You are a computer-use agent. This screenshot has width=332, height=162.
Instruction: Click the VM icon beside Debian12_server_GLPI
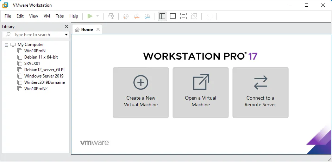tap(20, 70)
